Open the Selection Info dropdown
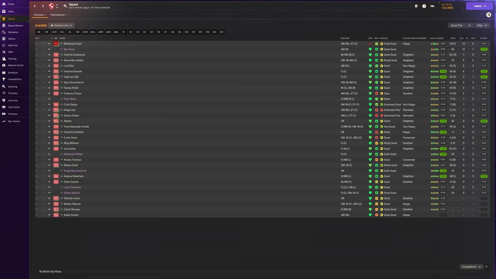 [x=62, y=26]
